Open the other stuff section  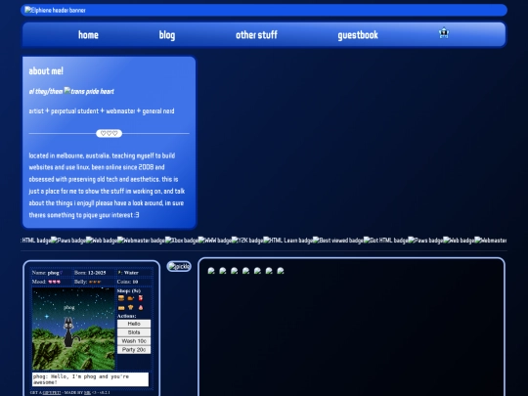(256, 34)
